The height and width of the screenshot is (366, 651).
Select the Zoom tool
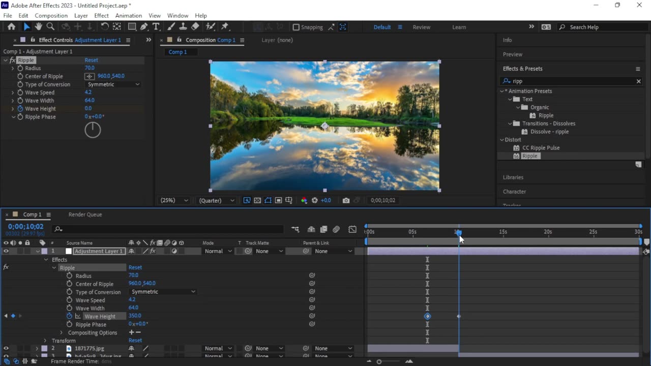pos(50,27)
